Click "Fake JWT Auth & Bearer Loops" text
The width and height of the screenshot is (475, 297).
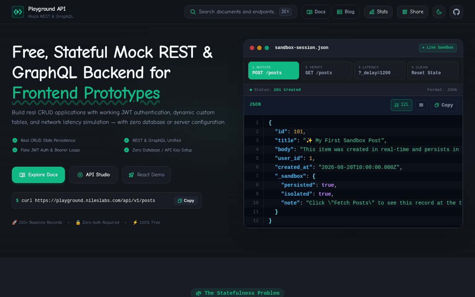point(50,150)
